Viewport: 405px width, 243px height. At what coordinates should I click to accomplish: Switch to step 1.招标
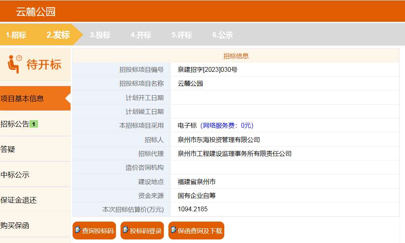(x=16, y=35)
